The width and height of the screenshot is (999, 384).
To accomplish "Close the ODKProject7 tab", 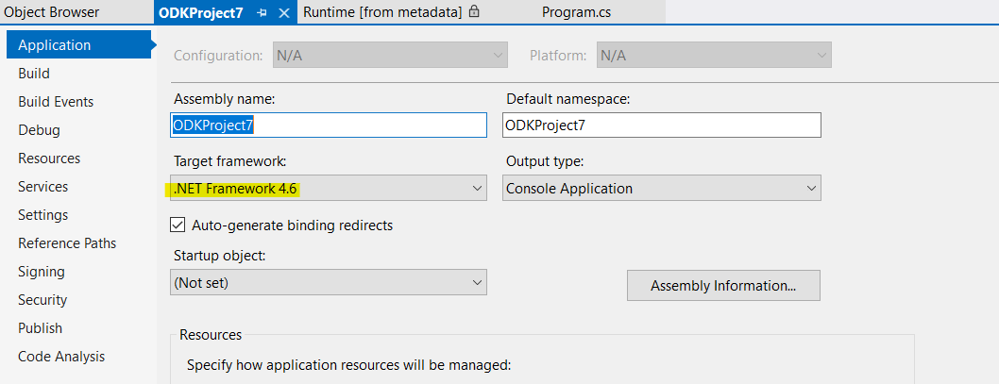I will (x=283, y=13).
